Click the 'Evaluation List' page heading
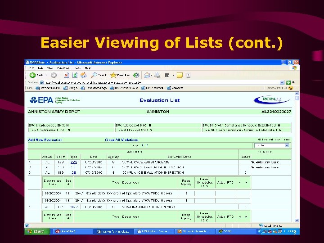The image size is (324, 243). pyautogui.click(x=160, y=100)
